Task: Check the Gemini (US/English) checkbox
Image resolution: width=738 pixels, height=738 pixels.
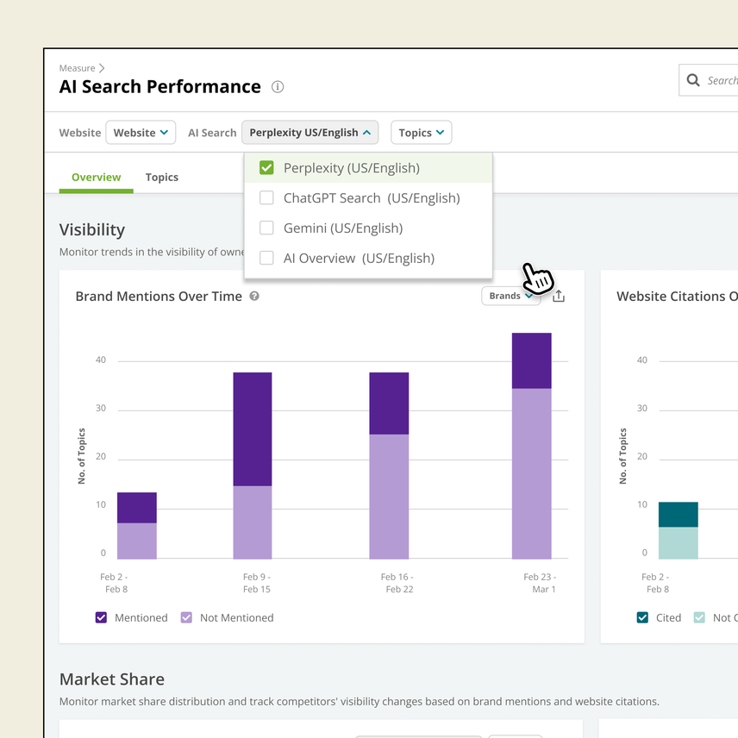Action: 266,228
